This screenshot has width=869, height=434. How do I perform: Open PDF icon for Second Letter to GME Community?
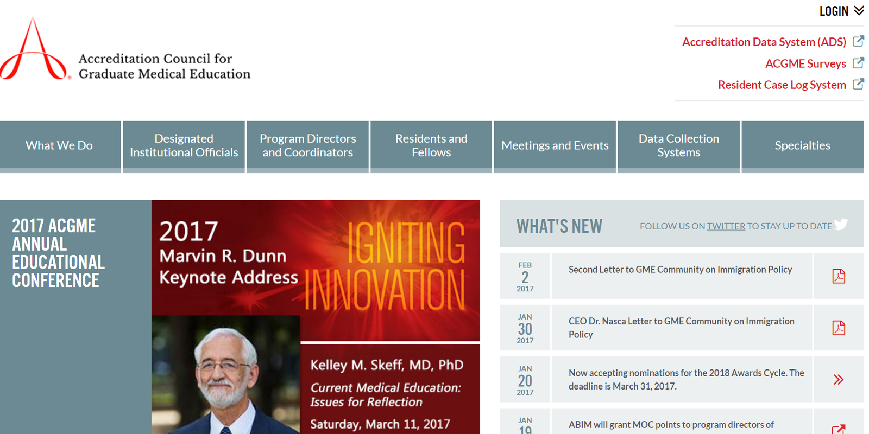pos(839,276)
